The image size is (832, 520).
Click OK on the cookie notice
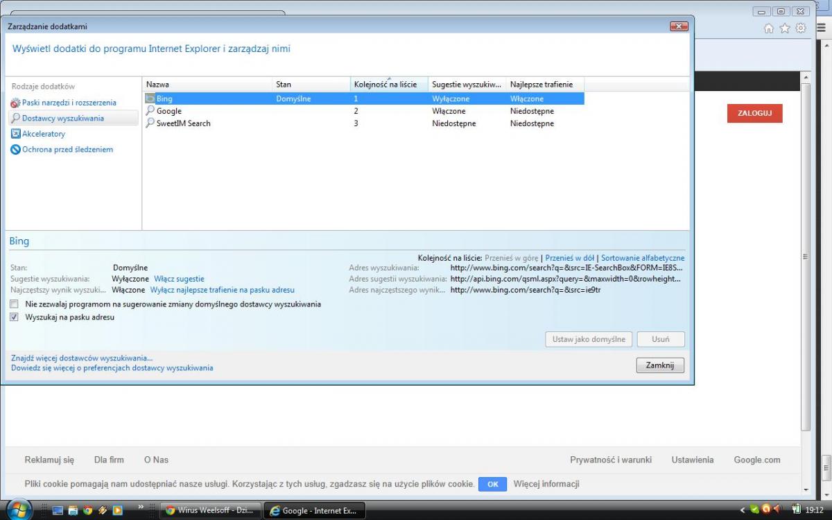pyautogui.click(x=492, y=485)
